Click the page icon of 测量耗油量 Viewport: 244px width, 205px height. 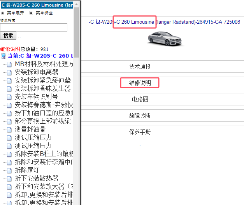pyautogui.click(x=9, y=130)
